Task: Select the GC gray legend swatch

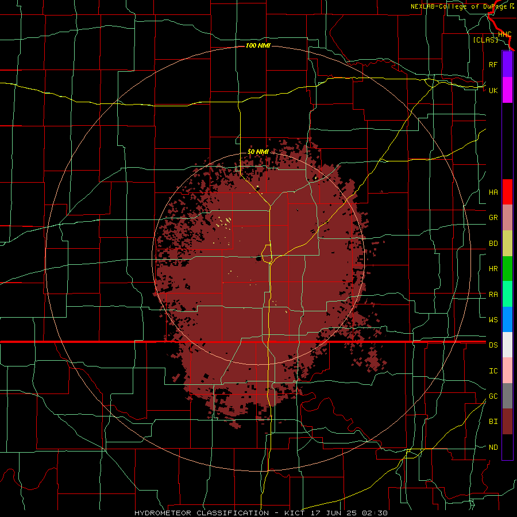Action: pyautogui.click(x=507, y=396)
